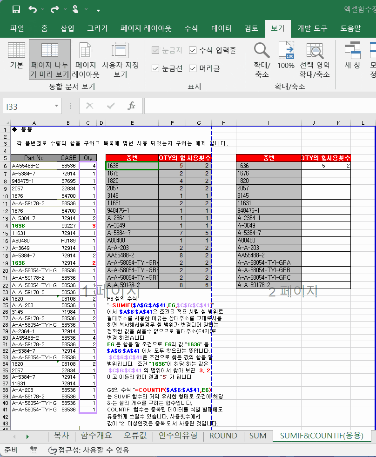Open 확대/축소 zoom magnifier
376x457 pixels.
click(262, 60)
